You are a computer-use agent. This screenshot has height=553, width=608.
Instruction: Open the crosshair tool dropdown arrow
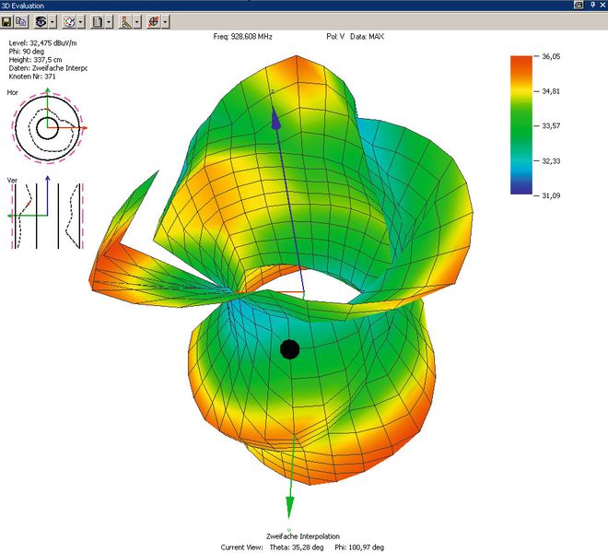[x=165, y=22]
